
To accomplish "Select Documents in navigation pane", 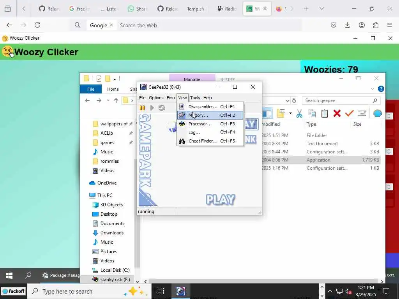I will pyautogui.click(x=112, y=223).
